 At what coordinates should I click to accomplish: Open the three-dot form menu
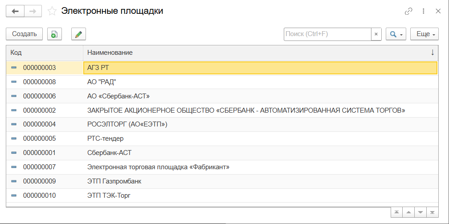[423, 11]
